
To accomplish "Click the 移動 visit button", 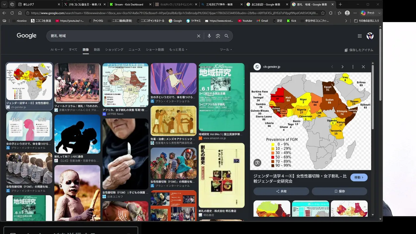I will point(359,177).
